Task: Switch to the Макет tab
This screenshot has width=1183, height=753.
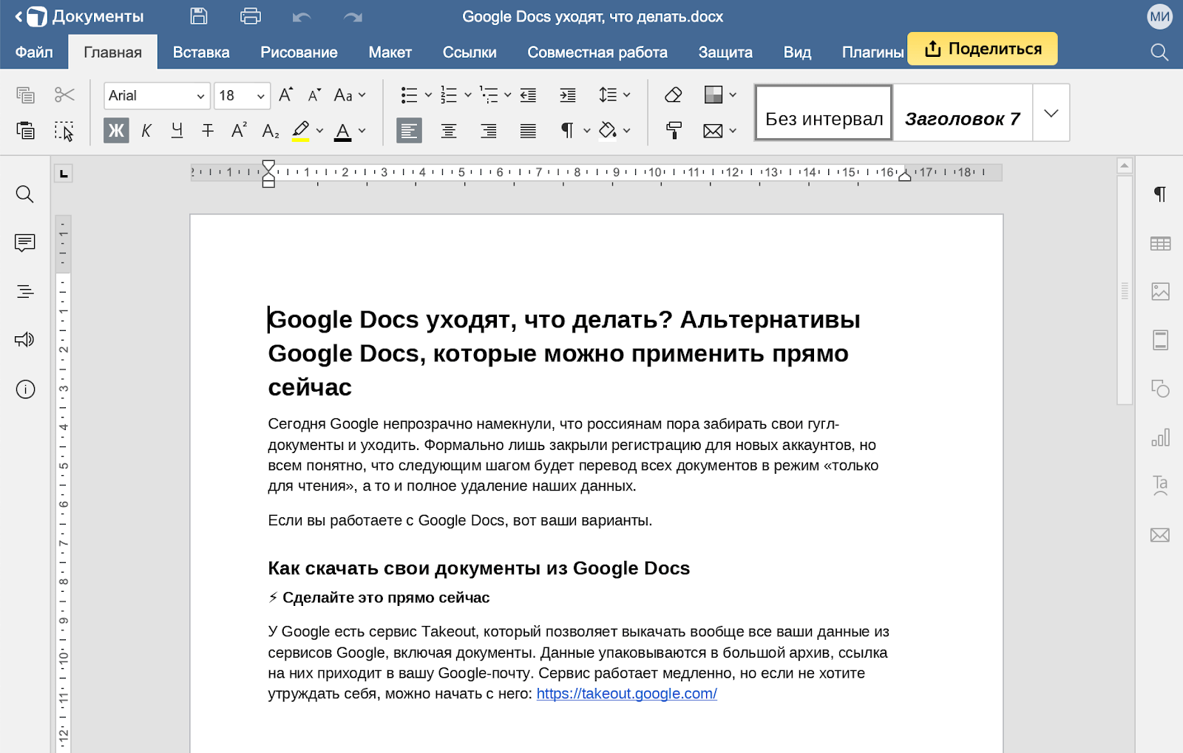Action: [x=390, y=52]
